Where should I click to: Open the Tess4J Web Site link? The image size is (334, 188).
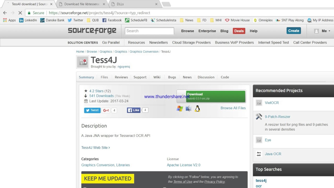click(x=96, y=148)
